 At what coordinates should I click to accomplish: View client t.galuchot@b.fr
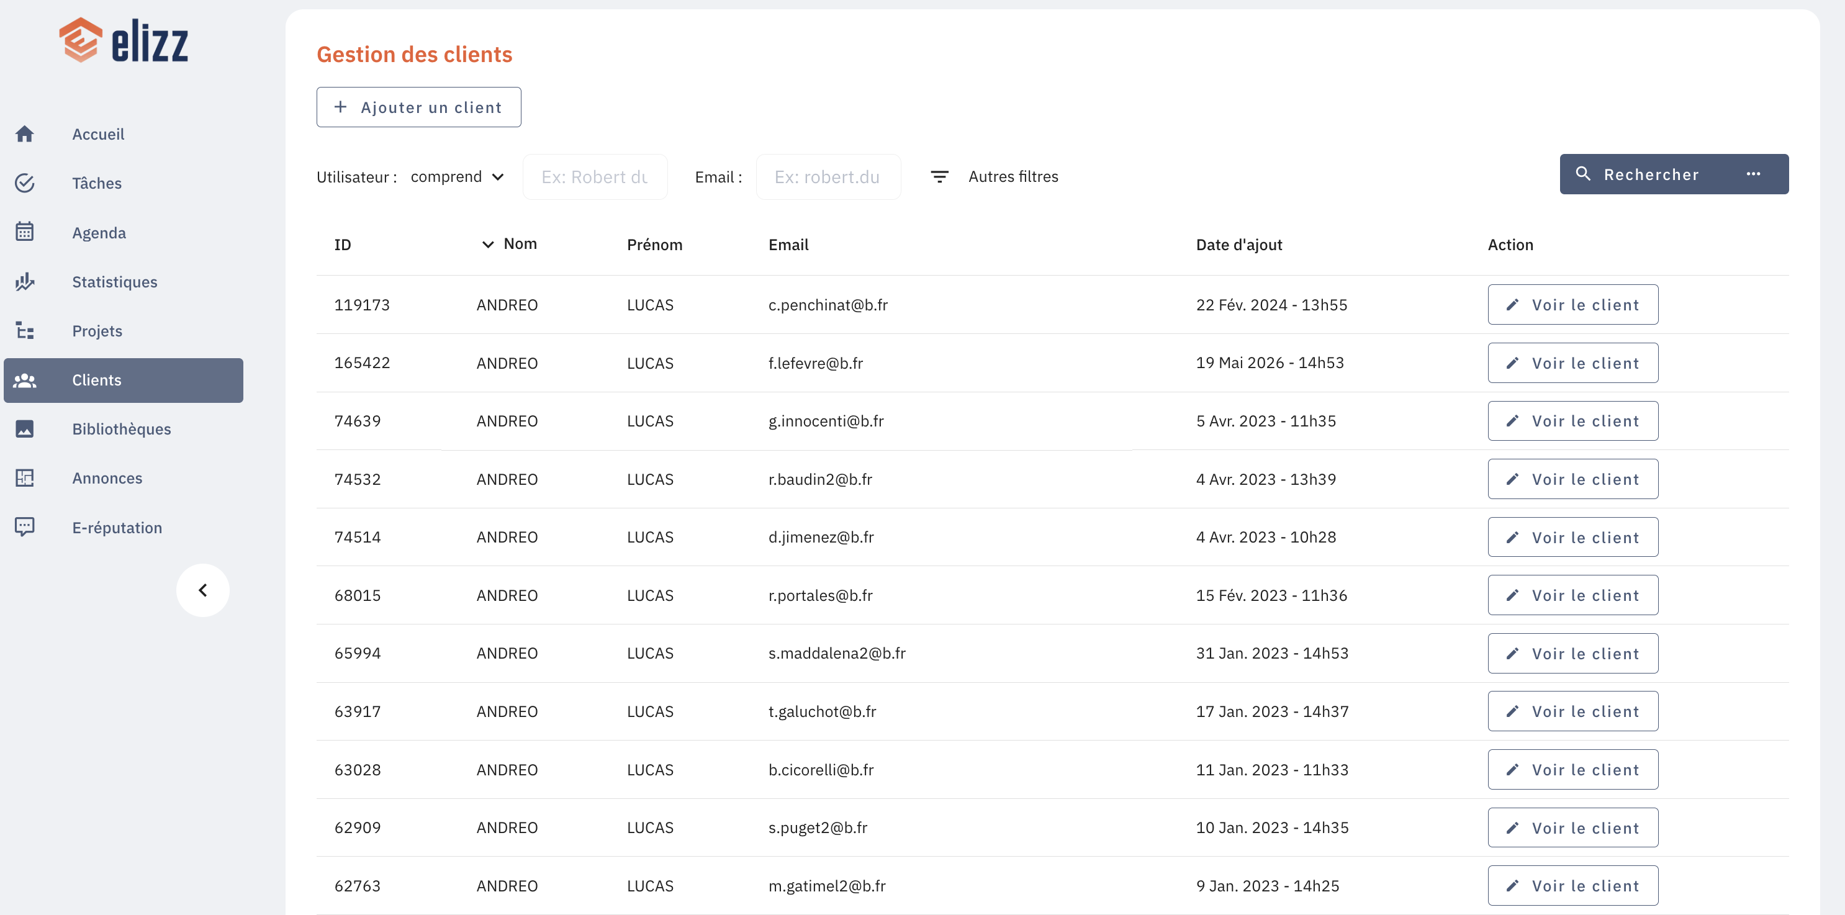[1573, 711]
